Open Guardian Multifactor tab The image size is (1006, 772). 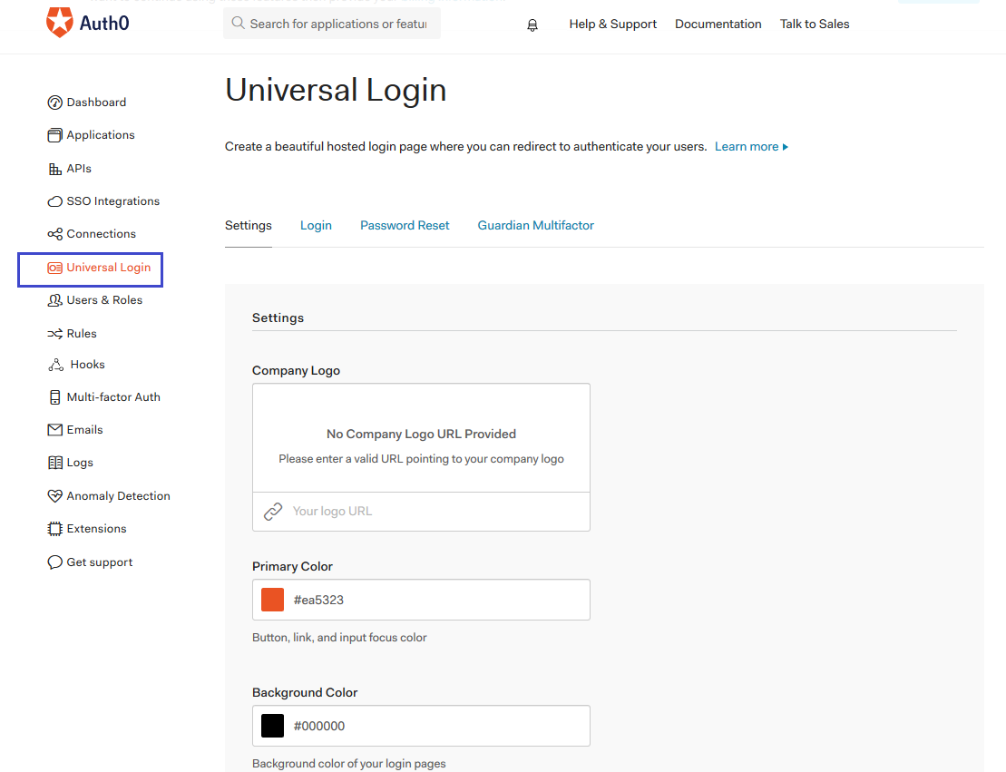pyautogui.click(x=536, y=226)
